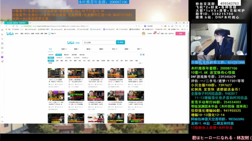
Task: Open 历史 history in site header
Action: [x=166, y=34]
